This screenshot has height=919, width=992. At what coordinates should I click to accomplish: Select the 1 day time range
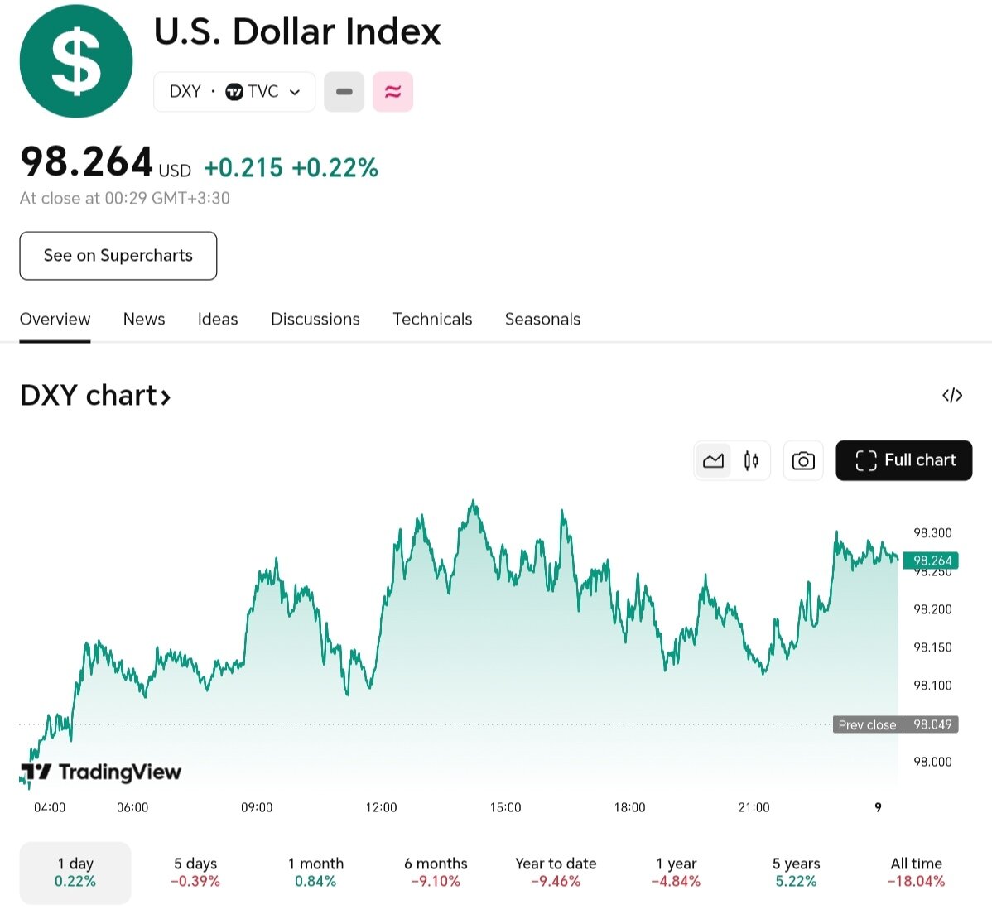point(75,873)
